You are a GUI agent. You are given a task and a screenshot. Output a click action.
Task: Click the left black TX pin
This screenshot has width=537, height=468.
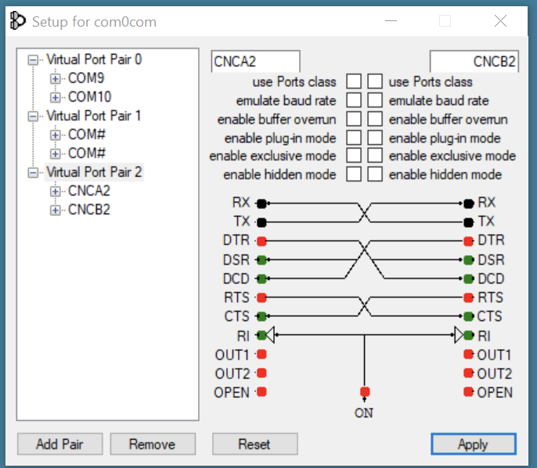click(x=261, y=221)
